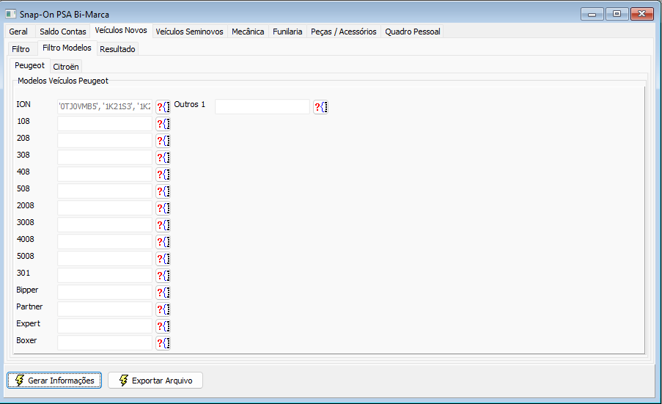Open the query lookup icon for ION

[163, 107]
